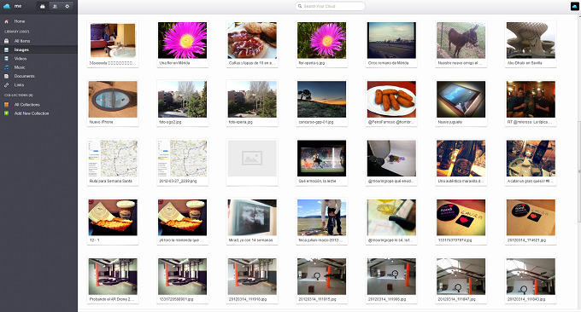Open the foto-sgs2.jpg thumbnail
The width and height of the screenshot is (581, 312).
click(182, 100)
